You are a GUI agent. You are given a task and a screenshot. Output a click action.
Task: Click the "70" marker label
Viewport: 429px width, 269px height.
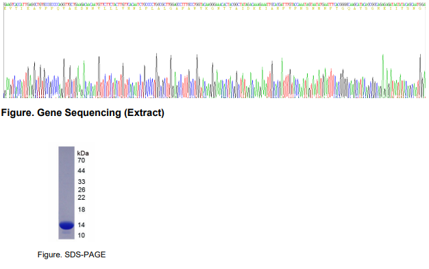82,161
